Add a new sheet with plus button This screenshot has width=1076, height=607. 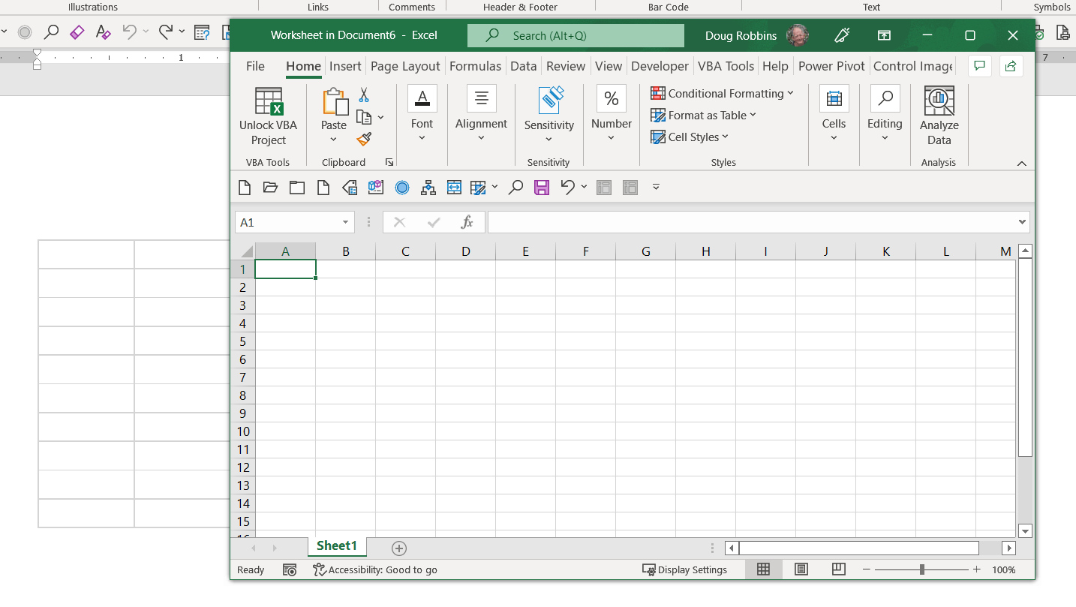tap(399, 548)
